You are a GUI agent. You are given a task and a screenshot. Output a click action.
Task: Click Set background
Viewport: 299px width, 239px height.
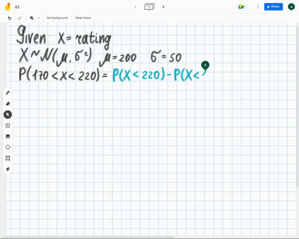click(x=57, y=18)
